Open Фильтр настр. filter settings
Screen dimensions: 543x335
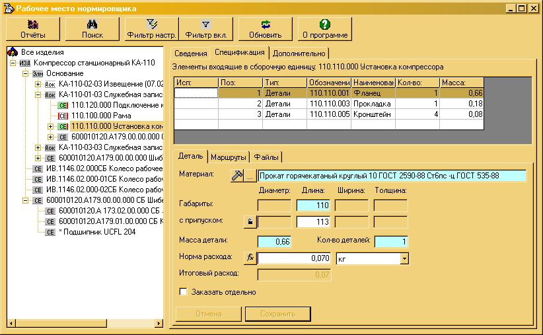(x=151, y=28)
